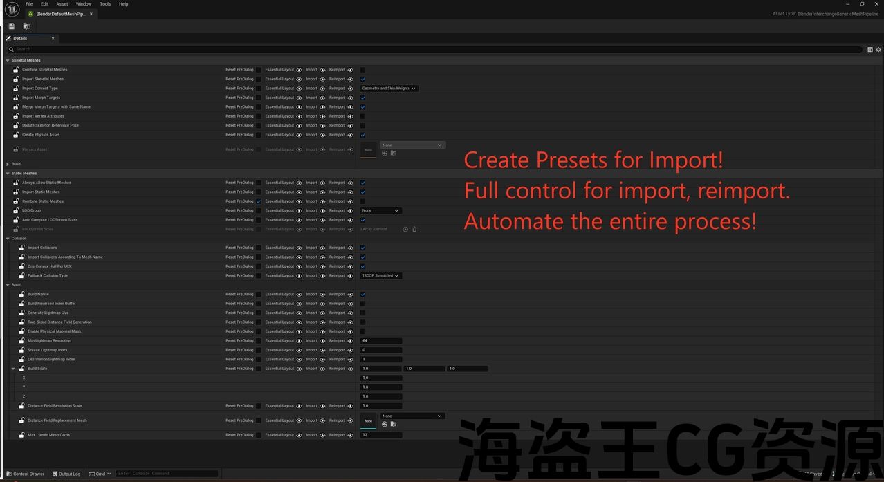Collapse the Skeletal Meshes section

(x=8, y=61)
